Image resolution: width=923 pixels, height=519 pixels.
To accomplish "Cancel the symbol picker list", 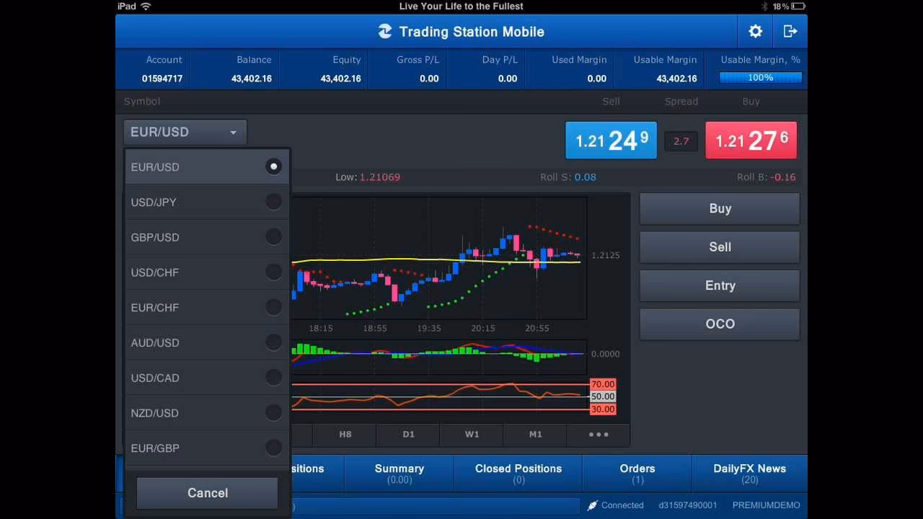I will 208,493.
